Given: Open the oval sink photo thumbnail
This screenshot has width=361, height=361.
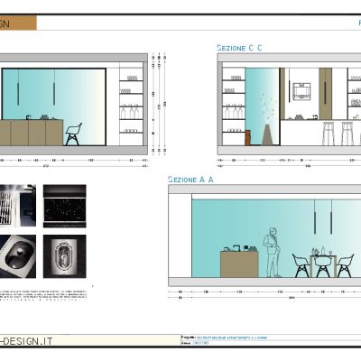Looking at the screenshot, I should (65, 256).
